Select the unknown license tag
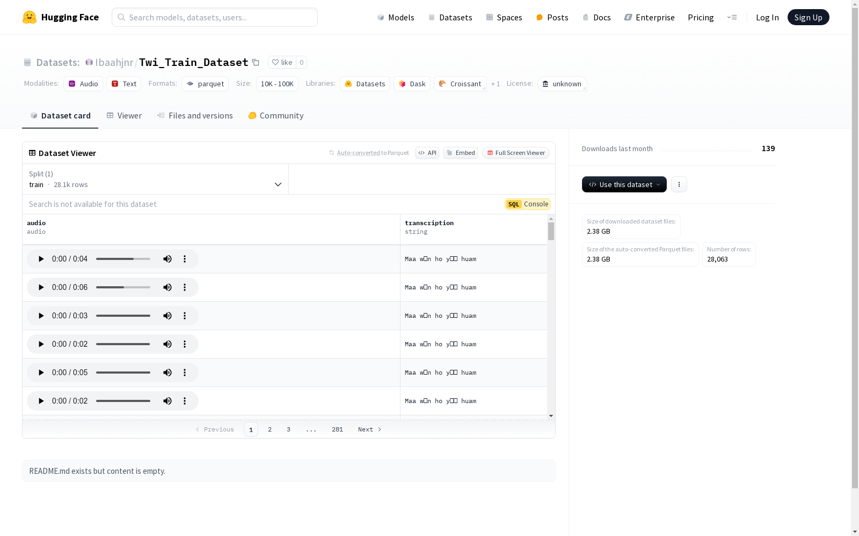The width and height of the screenshot is (859, 536). click(x=562, y=84)
